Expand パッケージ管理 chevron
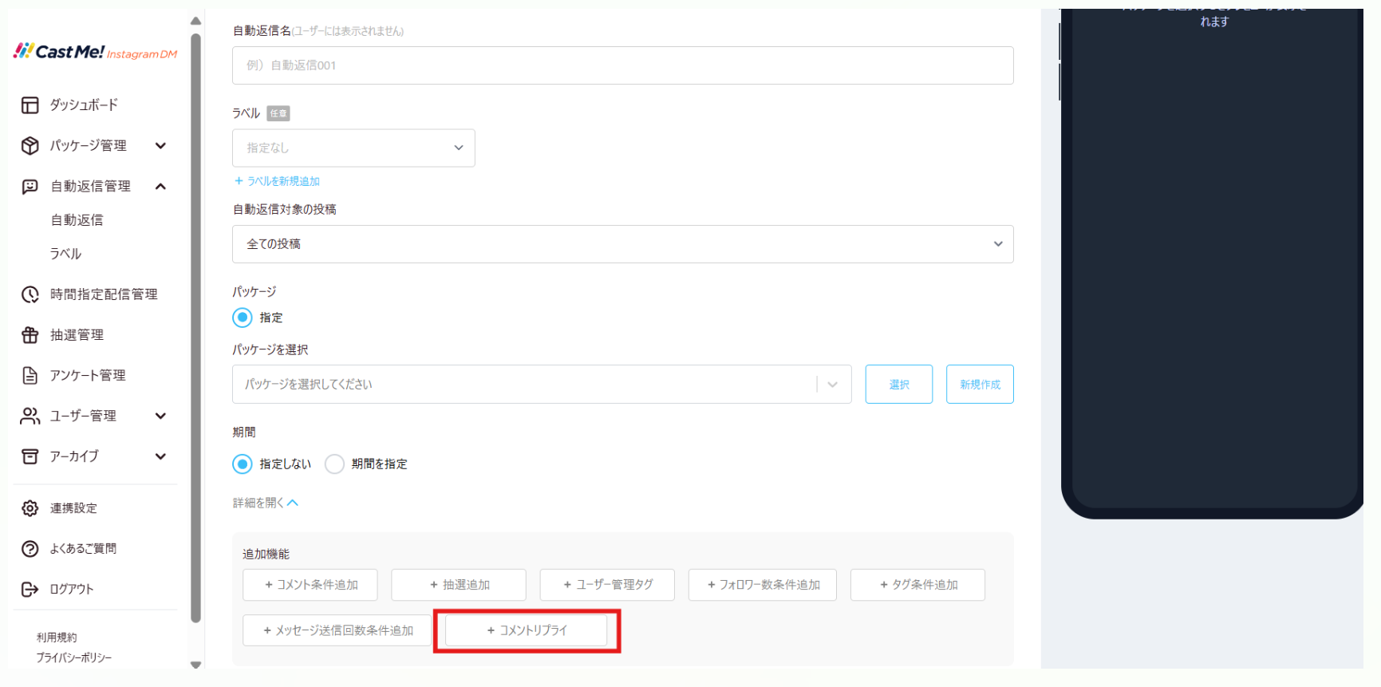The height and width of the screenshot is (687, 1381). [x=160, y=146]
